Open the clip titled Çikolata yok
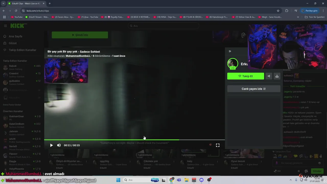The image size is (327, 184). 151,161
